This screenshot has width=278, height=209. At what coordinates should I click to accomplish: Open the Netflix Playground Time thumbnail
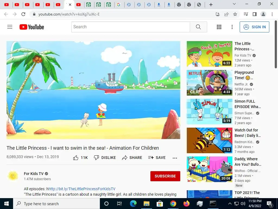coord(209,83)
